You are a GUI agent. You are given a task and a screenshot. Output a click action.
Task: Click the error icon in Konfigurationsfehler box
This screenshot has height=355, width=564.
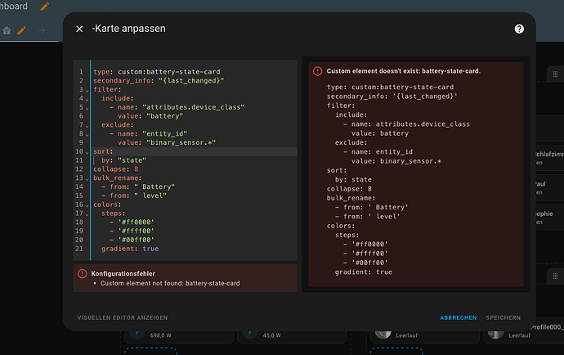[83, 274]
